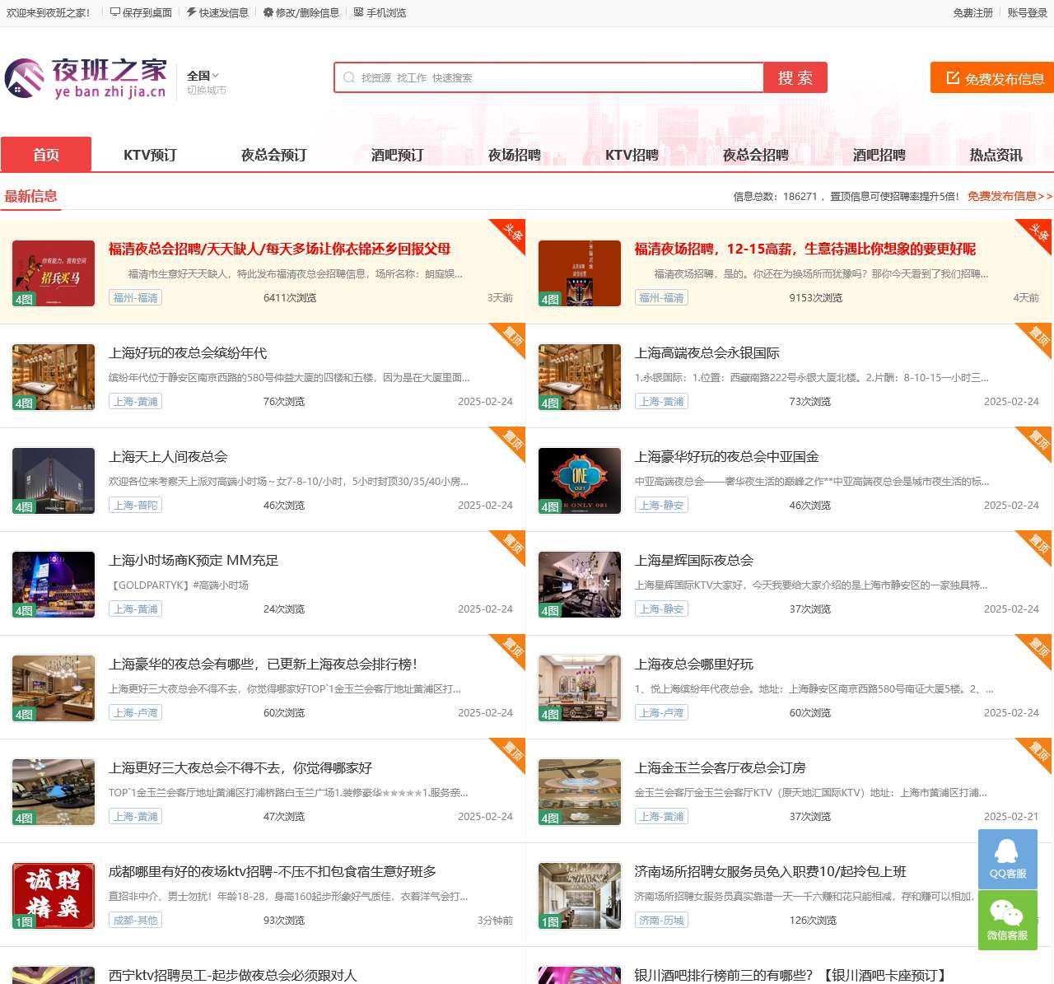
Task: Open thumbnail of 上海好玩的夜总会缤纷年代
Action: 54,377
